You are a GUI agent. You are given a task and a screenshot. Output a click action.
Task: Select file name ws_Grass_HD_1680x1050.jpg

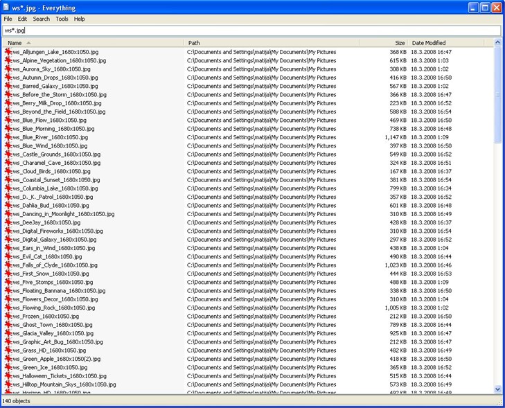[49, 351]
